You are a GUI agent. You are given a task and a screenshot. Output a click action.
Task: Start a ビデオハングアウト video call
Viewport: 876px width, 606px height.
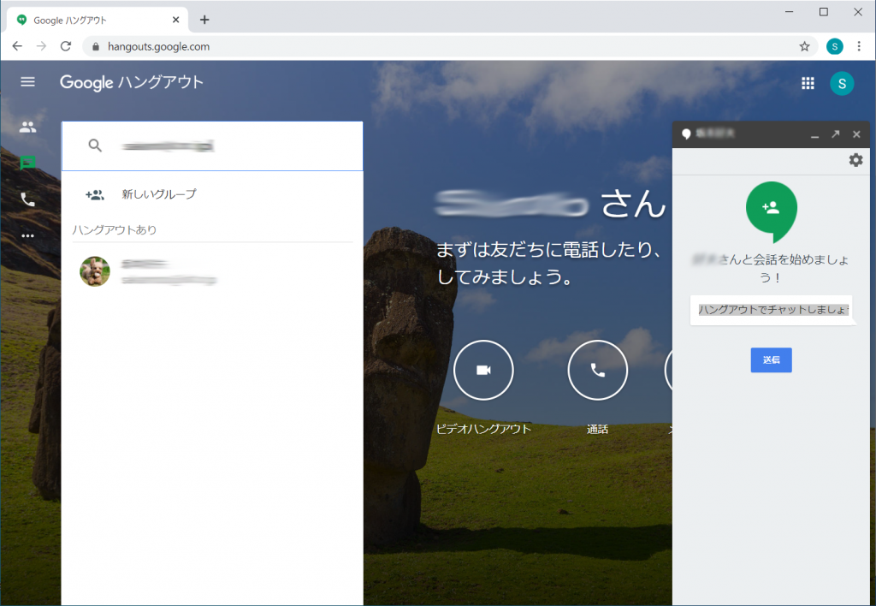(483, 370)
